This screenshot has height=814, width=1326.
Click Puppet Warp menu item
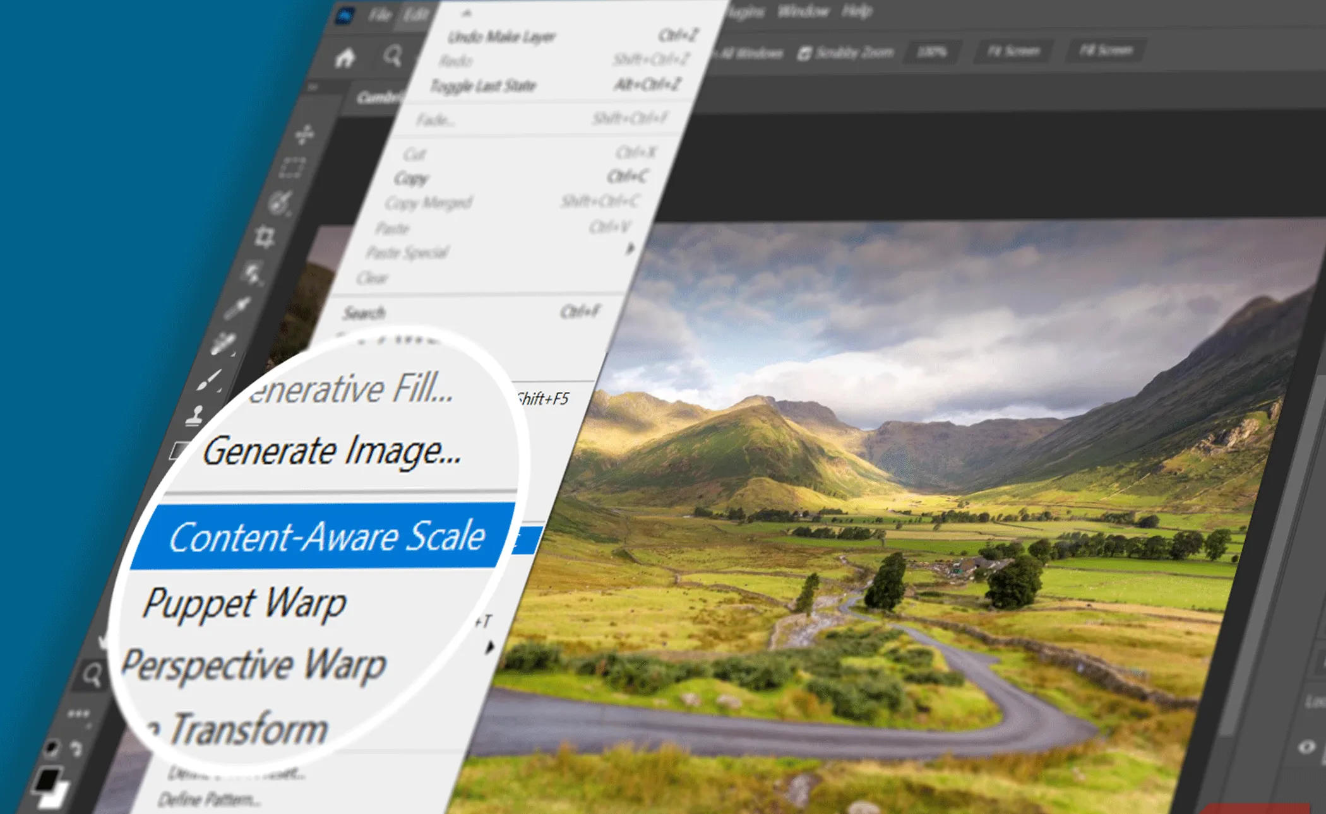pos(245,603)
